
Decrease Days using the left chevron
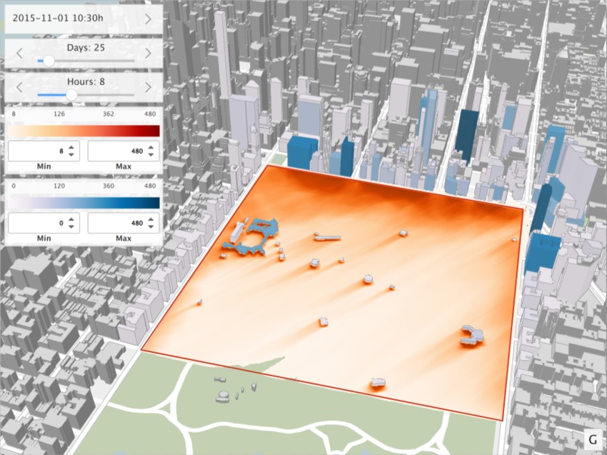click(x=19, y=53)
